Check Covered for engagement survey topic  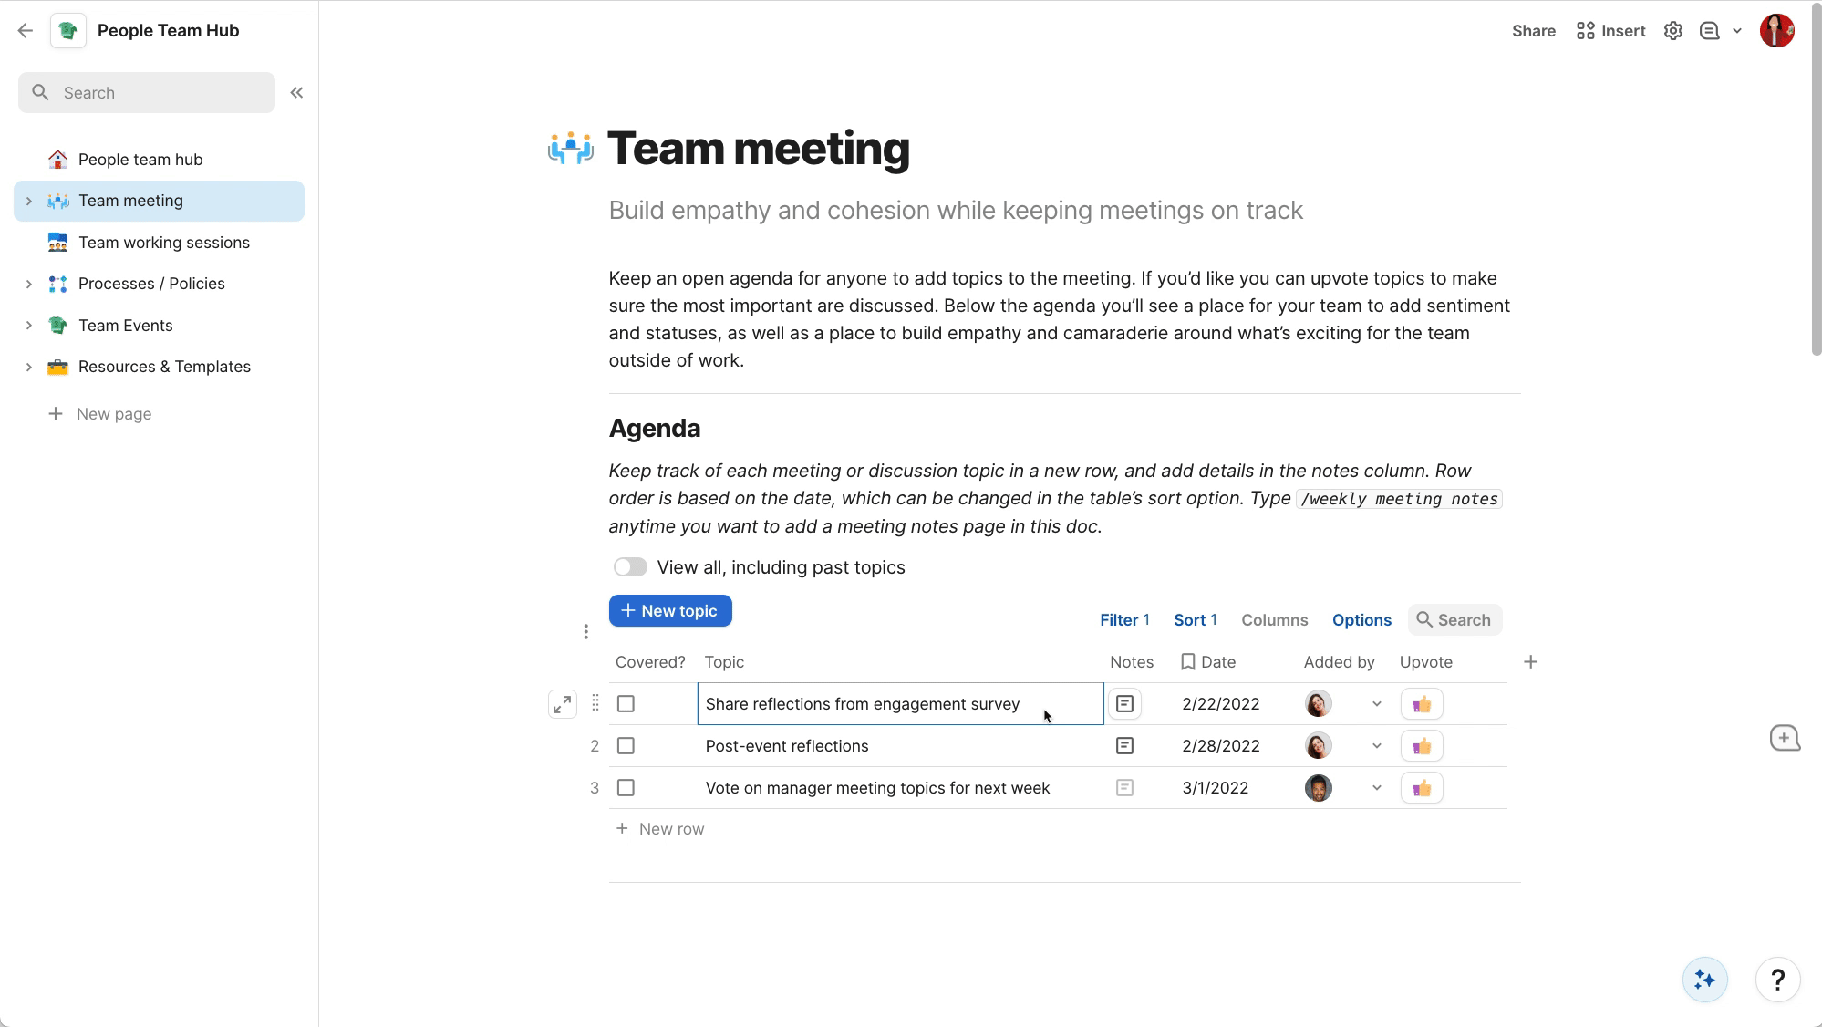coord(626,704)
